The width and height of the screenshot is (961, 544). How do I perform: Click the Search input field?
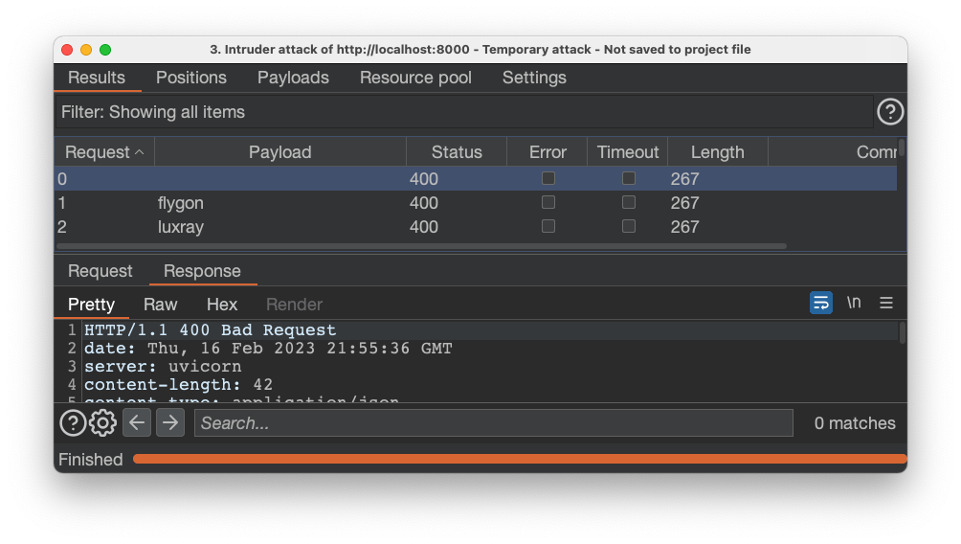coord(493,423)
